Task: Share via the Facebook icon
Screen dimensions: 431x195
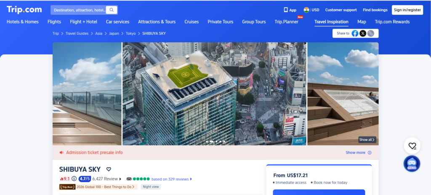Action: pos(355,34)
